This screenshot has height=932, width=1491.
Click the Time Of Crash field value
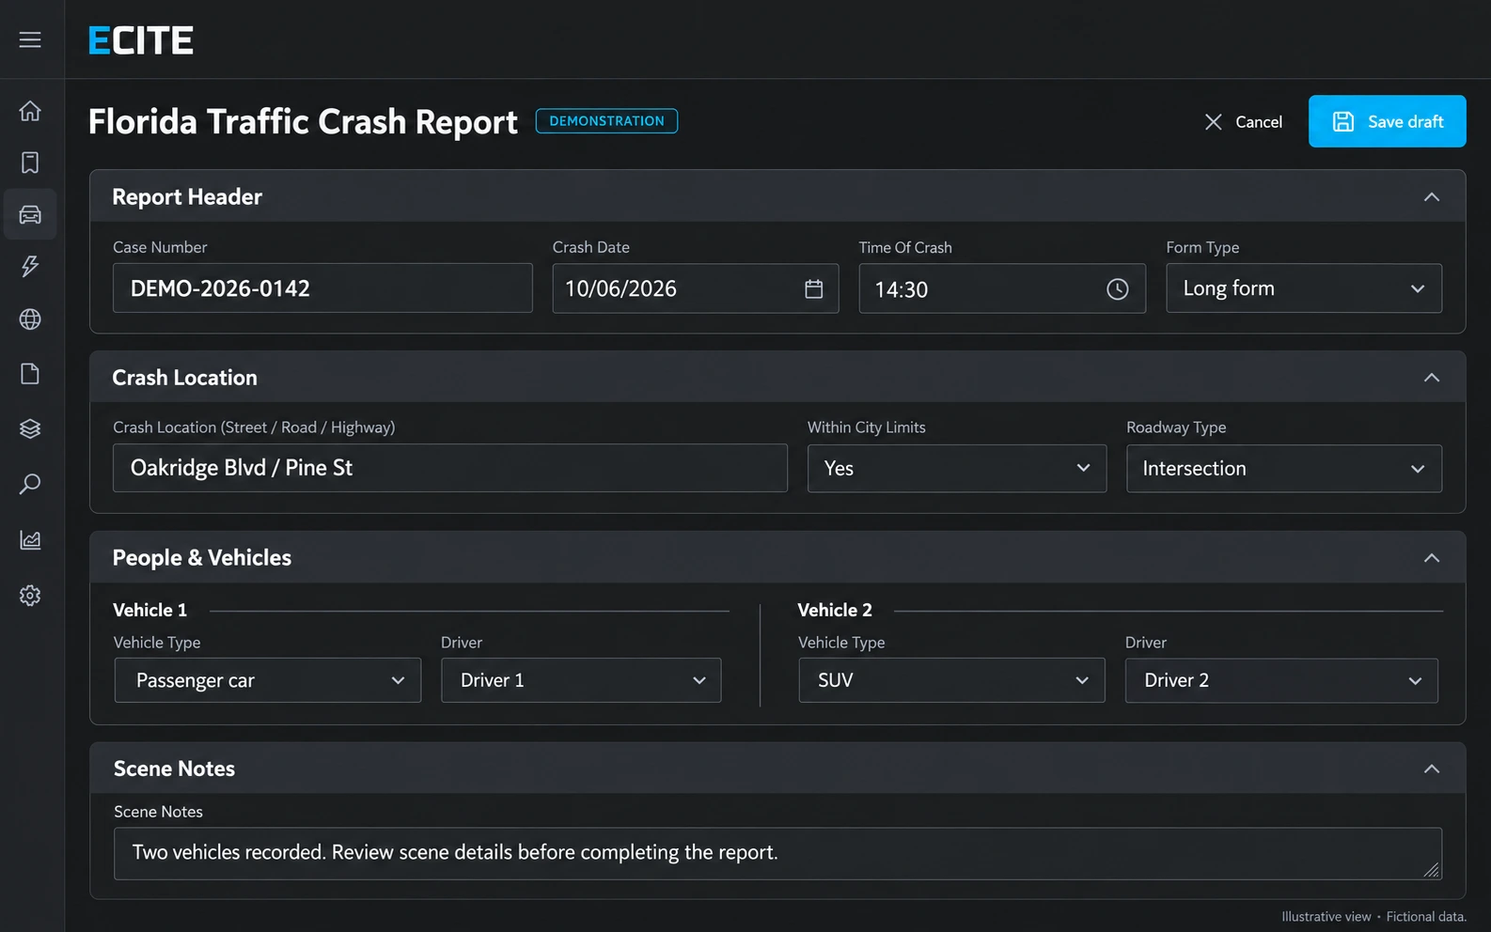902,289
